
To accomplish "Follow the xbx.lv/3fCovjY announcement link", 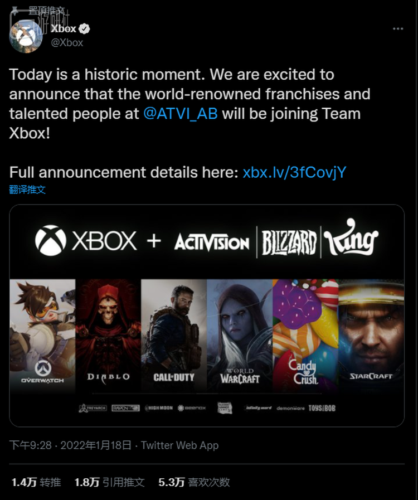I will tap(294, 172).
